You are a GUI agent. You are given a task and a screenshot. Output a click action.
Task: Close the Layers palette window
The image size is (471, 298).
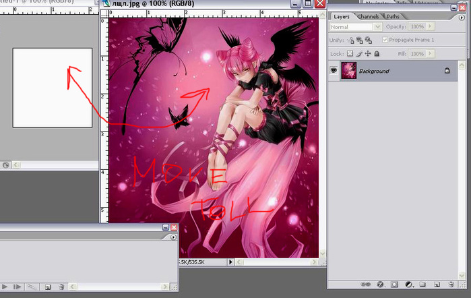[462, 7]
